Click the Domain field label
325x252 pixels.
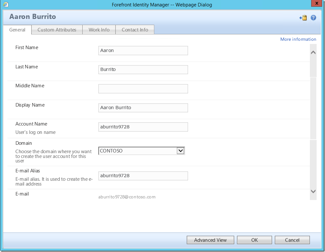[x=24, y=143]
